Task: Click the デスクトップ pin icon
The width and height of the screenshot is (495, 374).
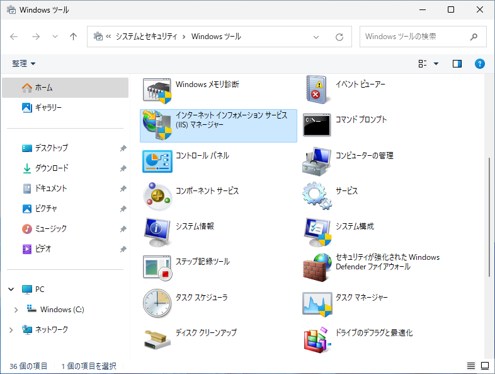Action: [x=123, y=148]
